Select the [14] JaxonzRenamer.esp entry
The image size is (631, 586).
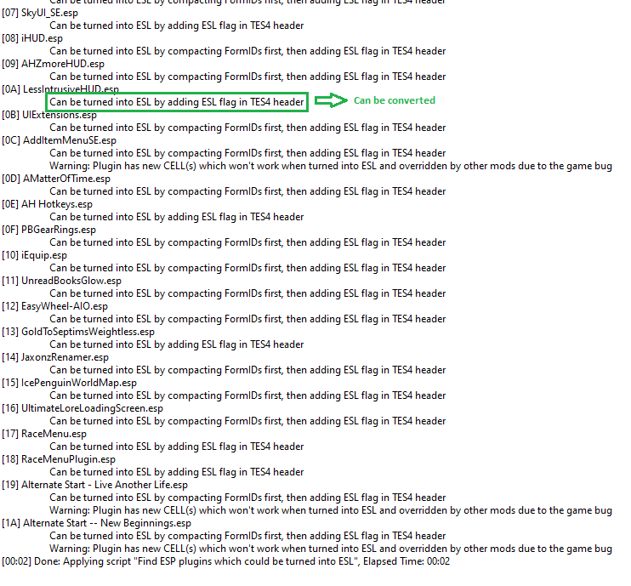pos(55,357)
